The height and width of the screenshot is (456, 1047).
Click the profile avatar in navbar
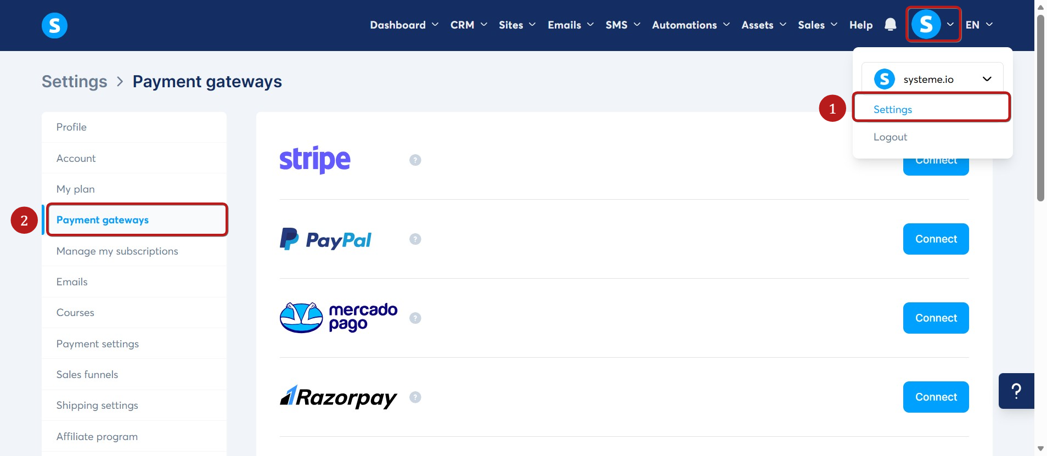[926, 25]
